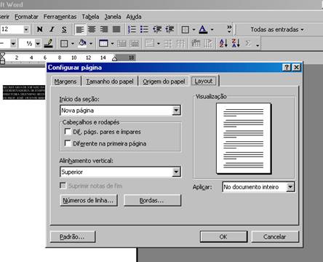
Task: Toggle bold (N) formatting
Action: tap(39, 30)
